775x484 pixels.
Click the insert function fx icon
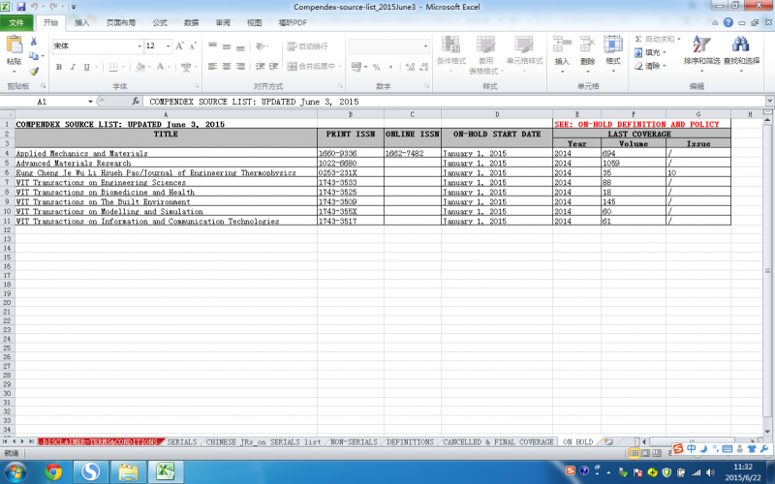136,102
